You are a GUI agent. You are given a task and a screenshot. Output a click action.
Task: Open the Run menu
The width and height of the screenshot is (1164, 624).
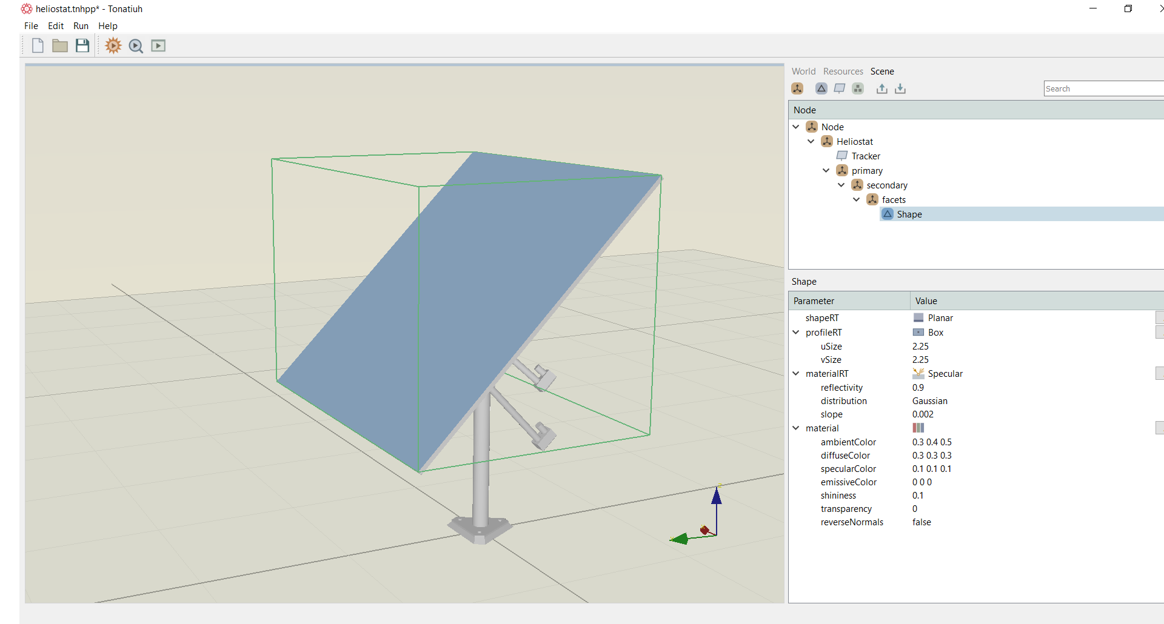[x=81, y=26]
